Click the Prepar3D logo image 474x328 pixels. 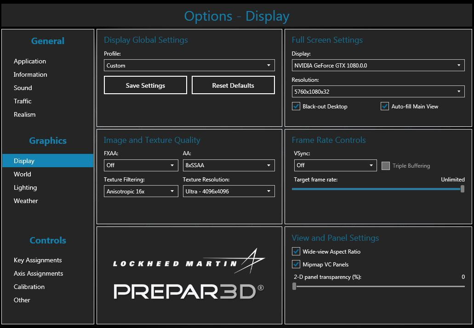[x=188, y=291]
